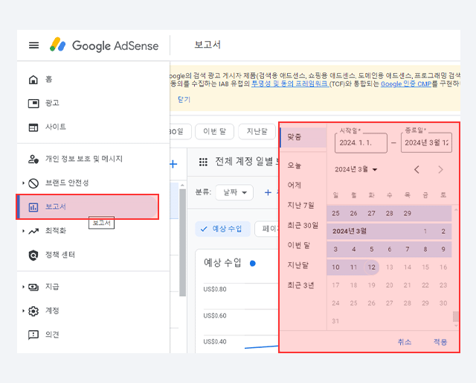Click the blue 예상 수입 legend dot
This screenshot has width=476, height=383.
253,264
